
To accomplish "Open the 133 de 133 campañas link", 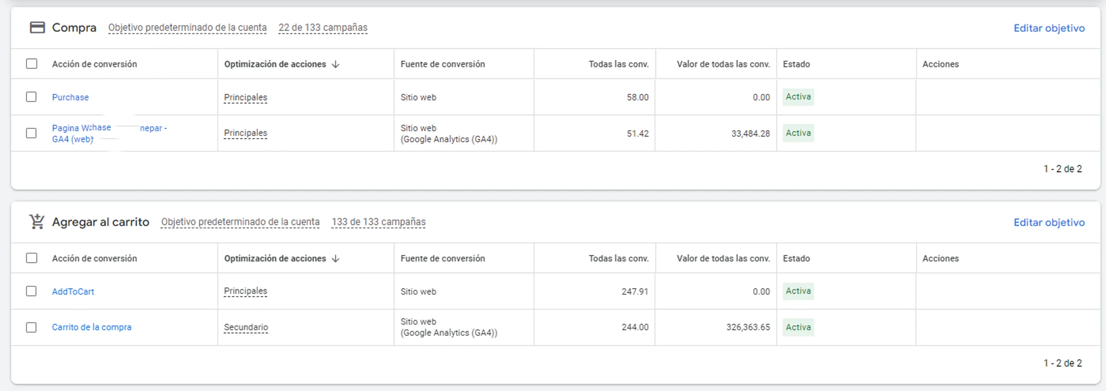I will click(x=378, y=221).
